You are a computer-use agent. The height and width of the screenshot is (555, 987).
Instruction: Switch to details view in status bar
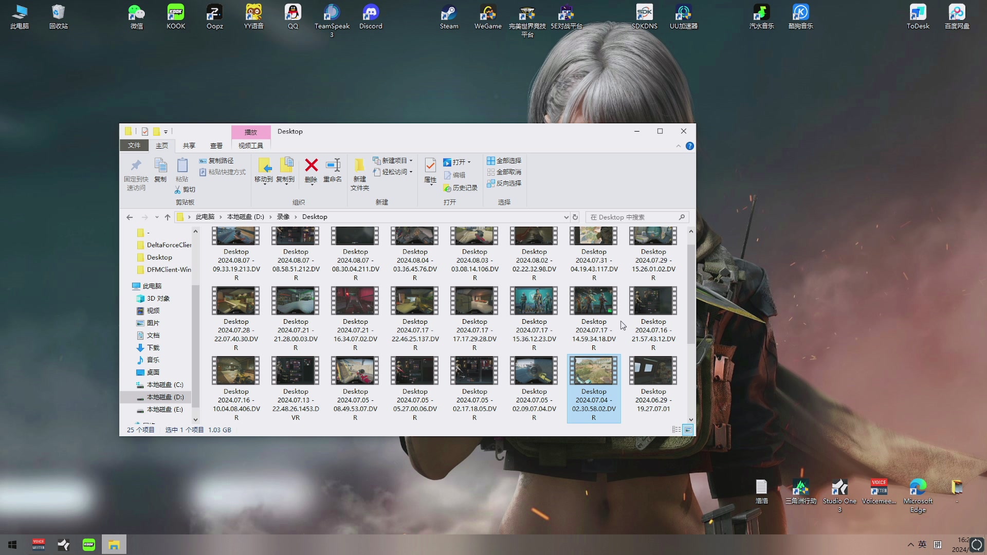click(x=677, y=430)
